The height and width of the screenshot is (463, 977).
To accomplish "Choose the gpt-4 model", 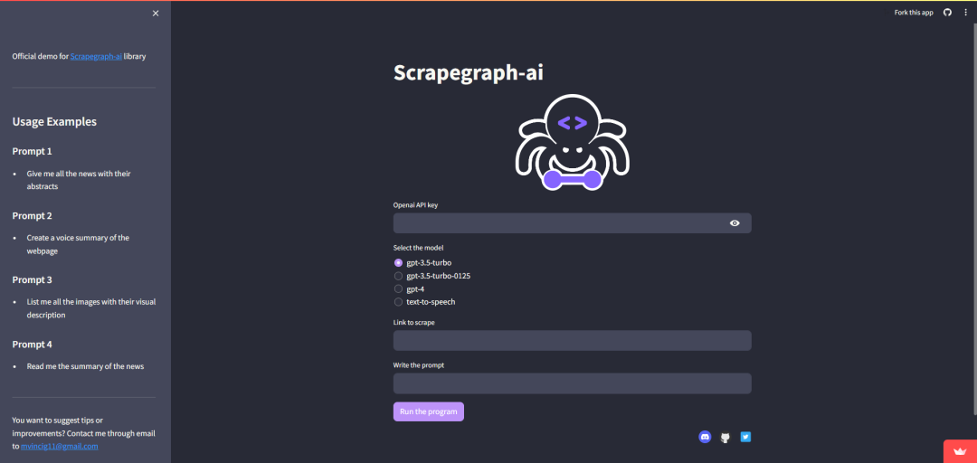I will point(399,288).
